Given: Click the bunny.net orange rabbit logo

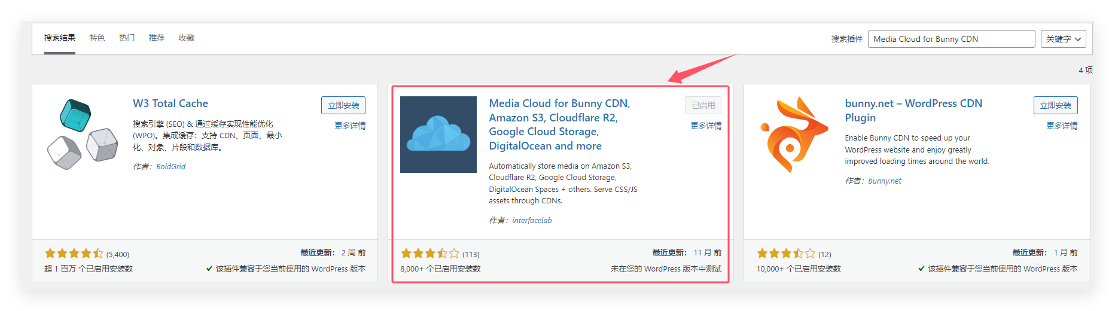Looking at the screenshot, I should point(794,135).
